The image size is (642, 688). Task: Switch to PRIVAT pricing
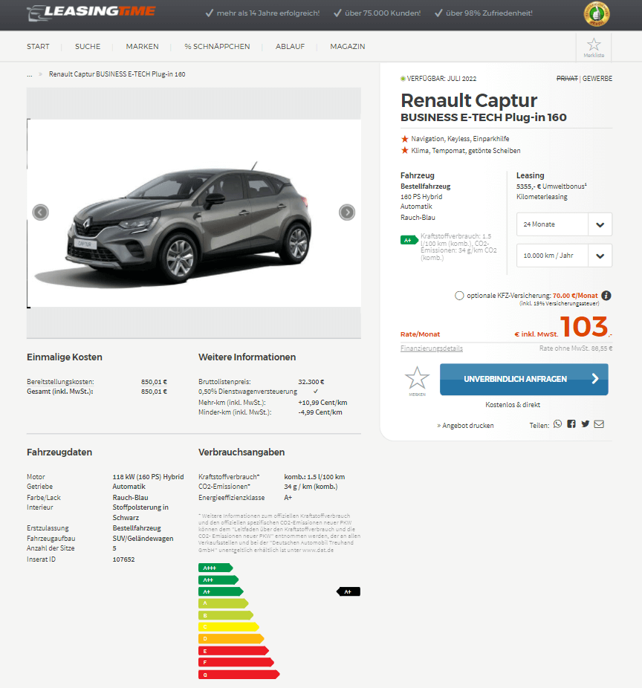click(567, 79)
